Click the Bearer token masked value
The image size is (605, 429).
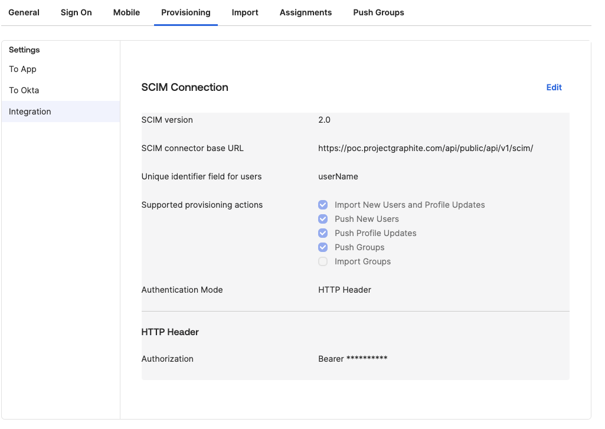coord(352,359)
